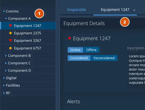Expand the RF tree node
This screenshot has height=110, width=145.
4,93
